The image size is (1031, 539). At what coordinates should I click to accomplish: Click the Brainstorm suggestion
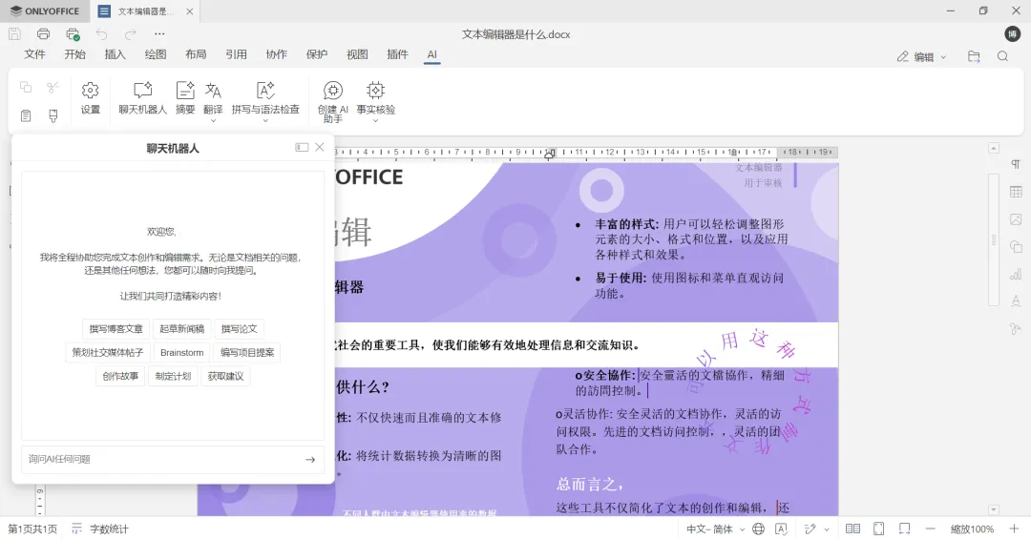[182, 352]
